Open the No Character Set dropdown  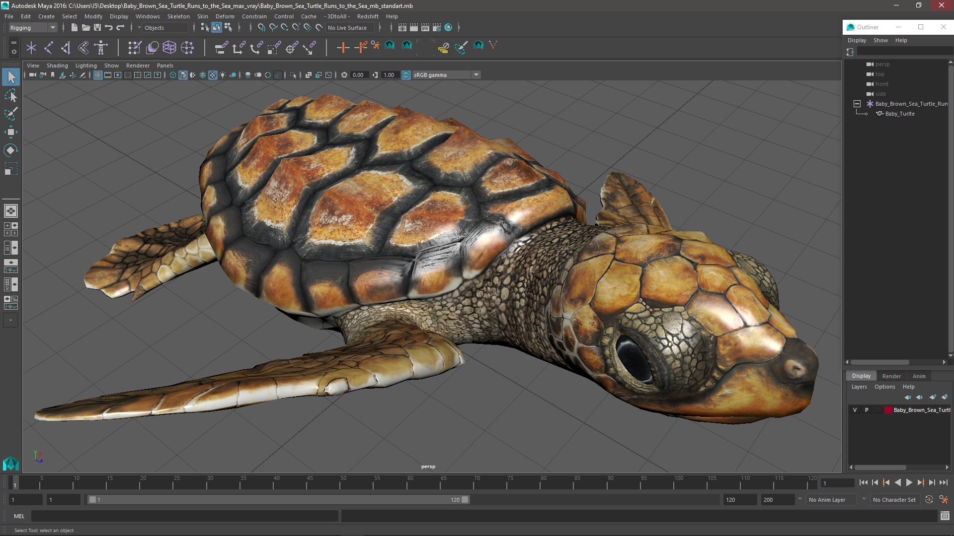point(894,500)
